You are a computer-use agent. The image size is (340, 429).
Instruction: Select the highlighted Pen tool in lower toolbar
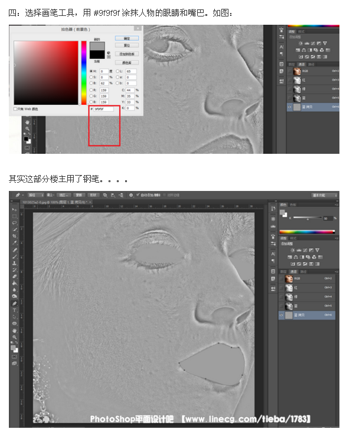coord(14,303)
